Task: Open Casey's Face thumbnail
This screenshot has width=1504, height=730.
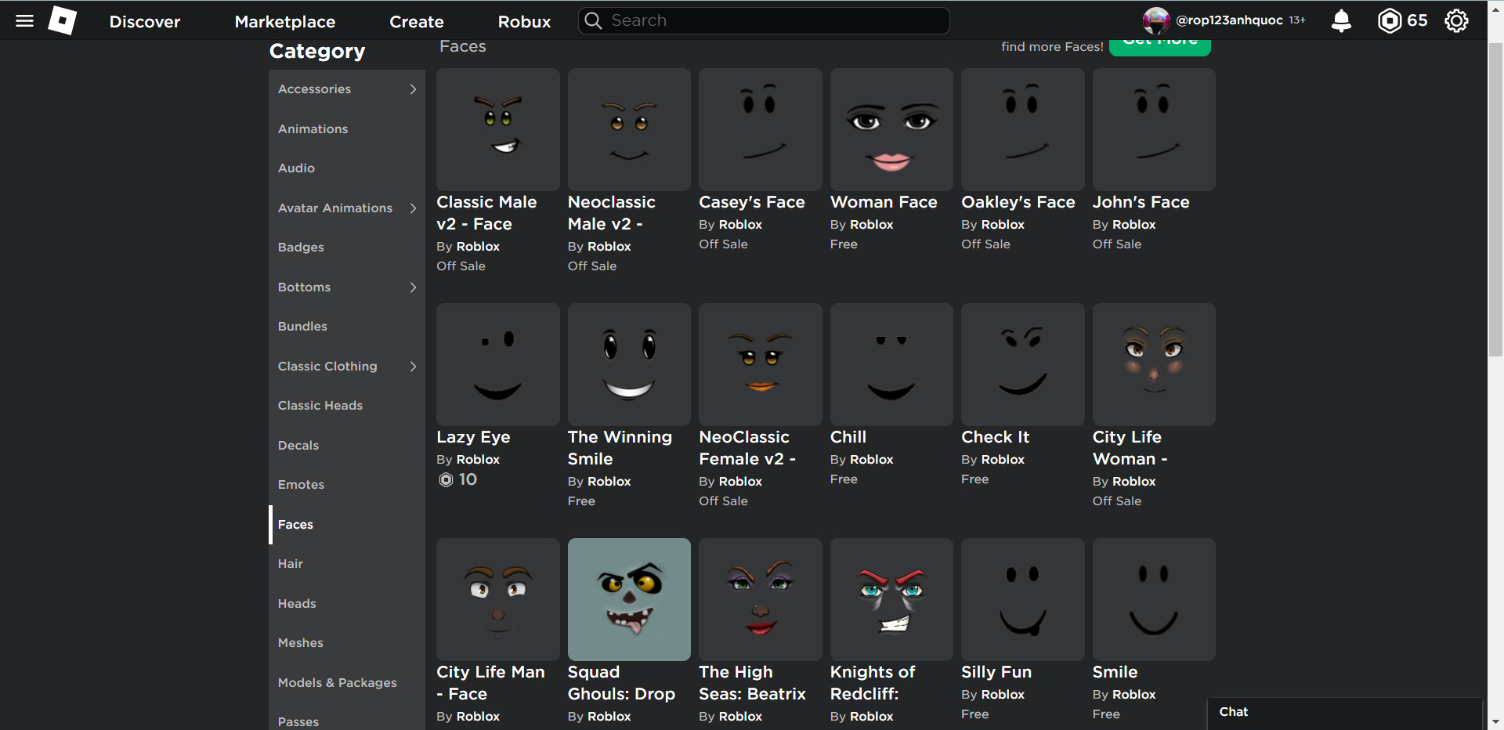Action: [761, 129]
